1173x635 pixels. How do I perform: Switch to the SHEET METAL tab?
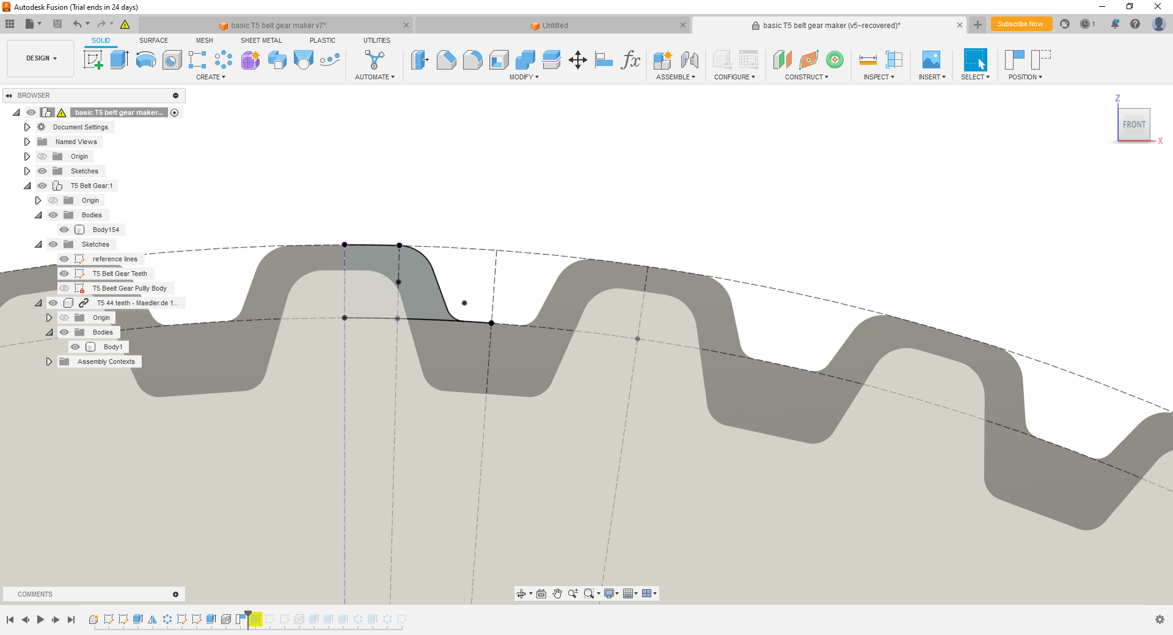coord(261,40)
